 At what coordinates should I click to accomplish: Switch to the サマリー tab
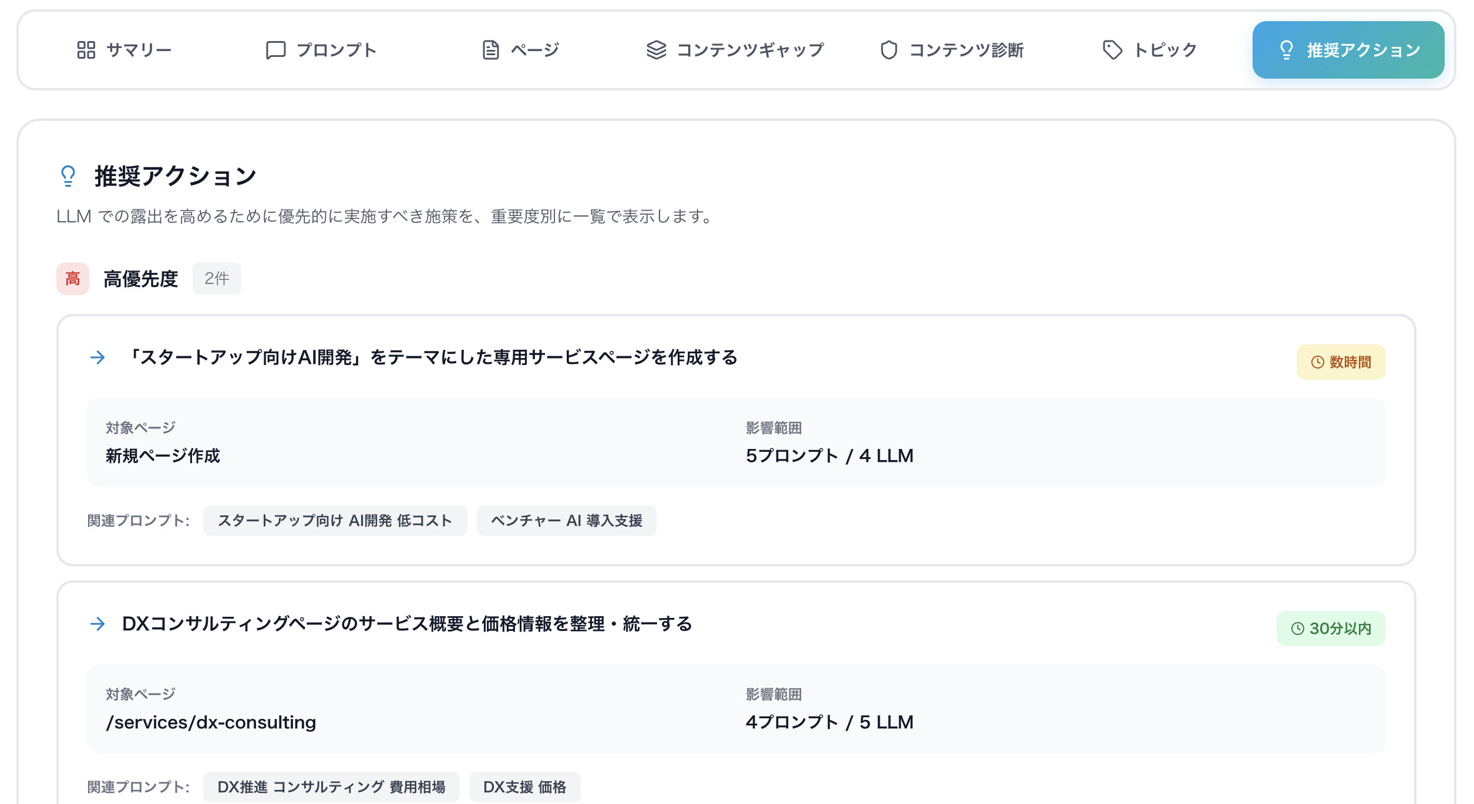123,50
